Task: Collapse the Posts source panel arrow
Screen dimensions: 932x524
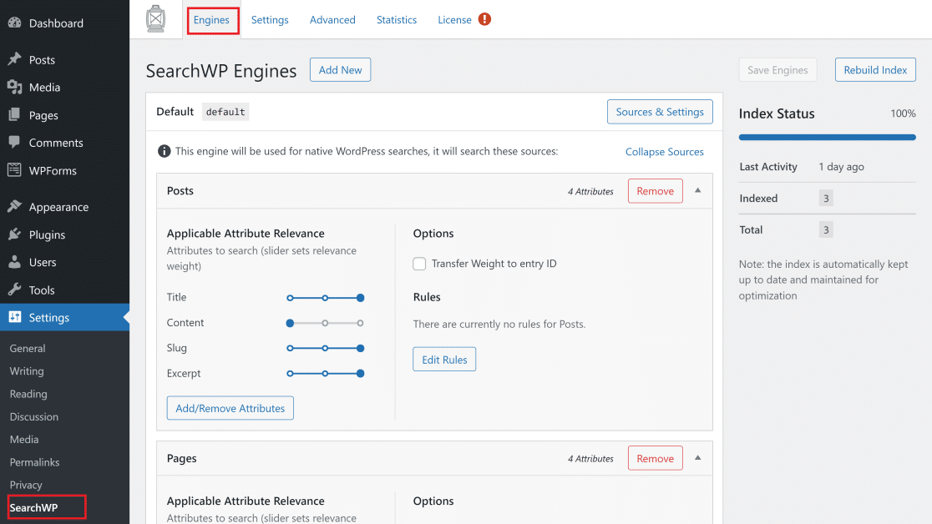Action: (x=698, y=191)
